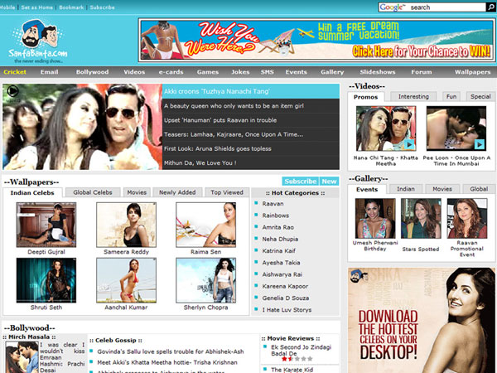Open First Look: Aruna Shields headline
This screenshot has width=497, height=373.
(x=251, y=148)
